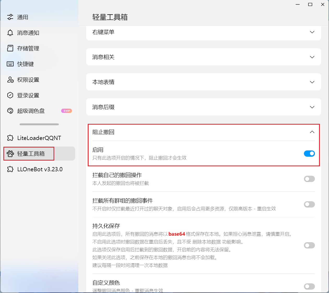The width and height of the screenshot is (329, 293).
Task: Enable 拦截自己的撤回操作 switch
Action: (x=309, y=179)
